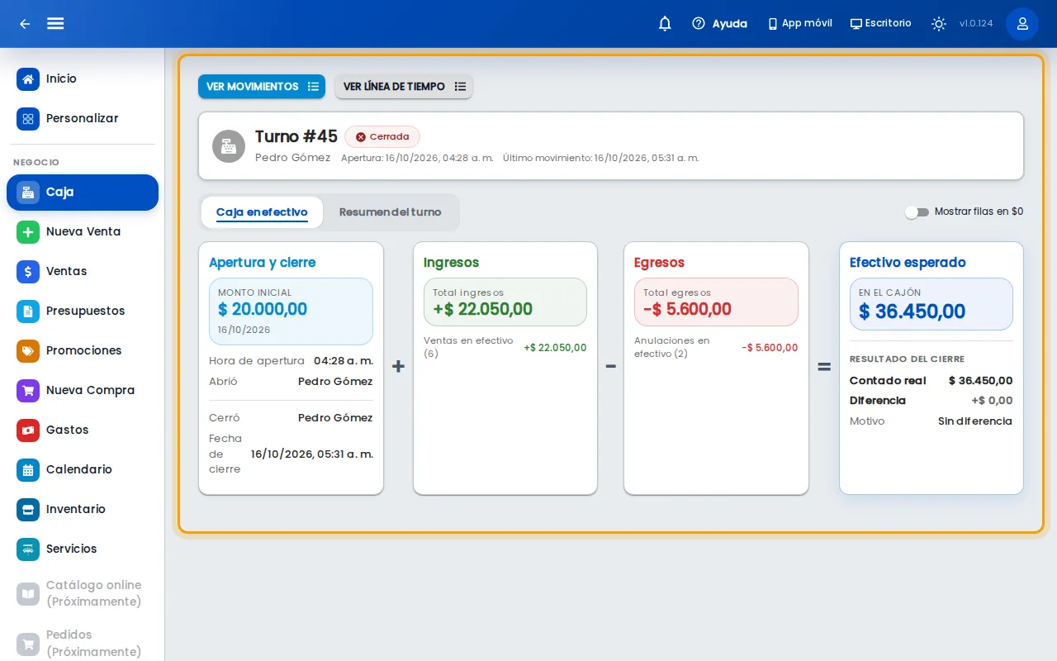Click the Cerrada status badge
Image resolution: width=1057 pixels, height=661 pixels.
point(382,137)
